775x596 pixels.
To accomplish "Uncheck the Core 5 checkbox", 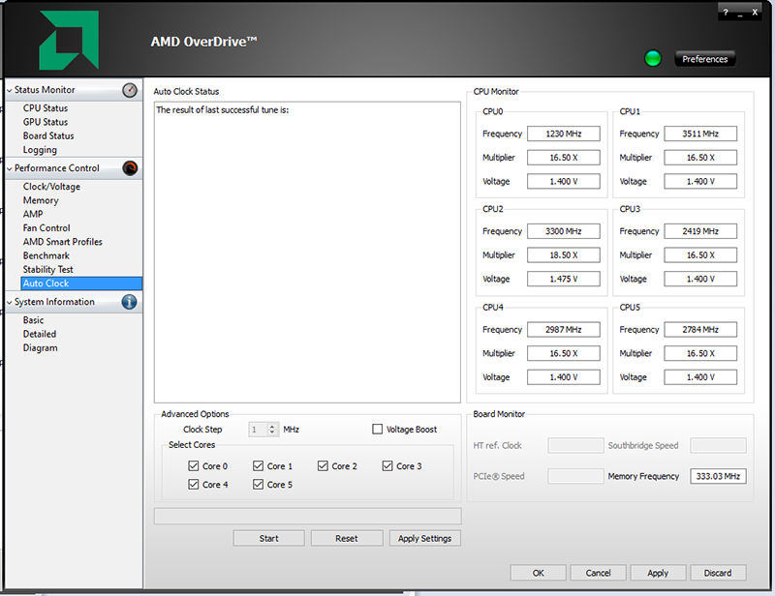I will pyautogui.click(x=258, y=485).
